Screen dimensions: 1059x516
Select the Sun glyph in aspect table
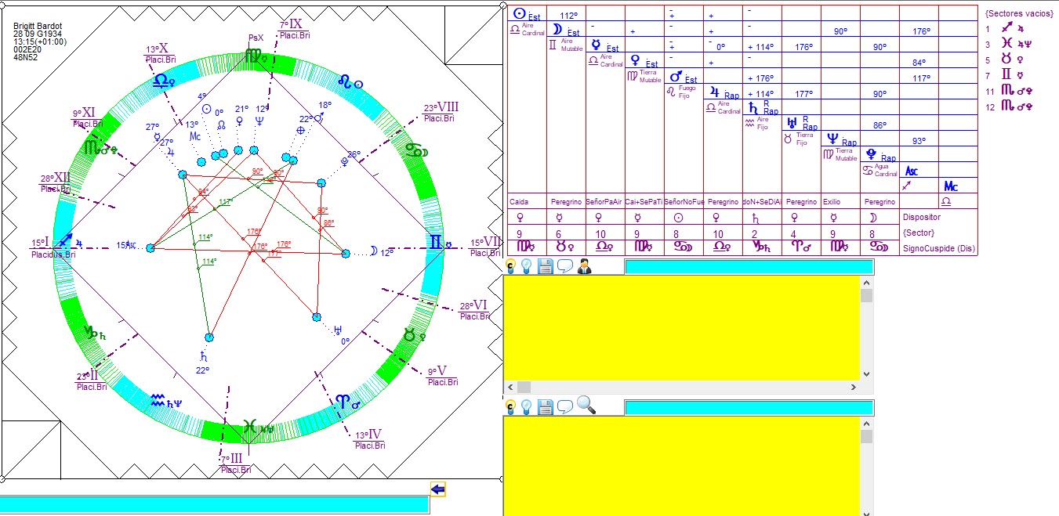[518, 14]
